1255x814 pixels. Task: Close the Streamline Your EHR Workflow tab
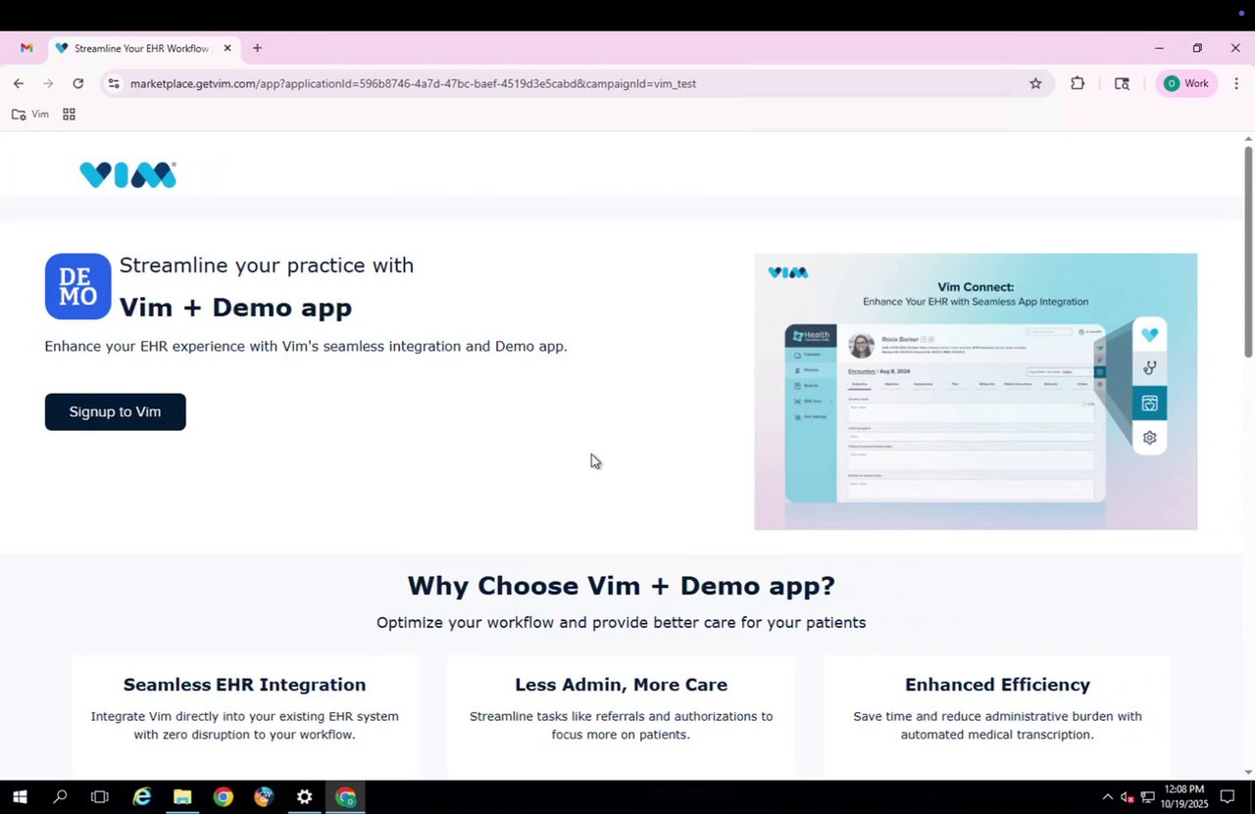point(227,48)
